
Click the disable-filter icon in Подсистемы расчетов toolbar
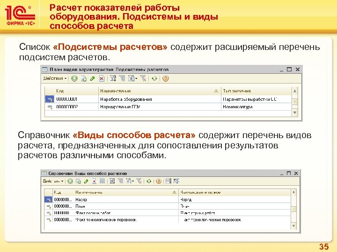click(x=143, y=78)
